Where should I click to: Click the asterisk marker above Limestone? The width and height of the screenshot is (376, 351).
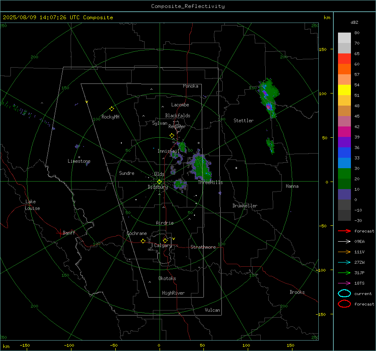[79, 157]
